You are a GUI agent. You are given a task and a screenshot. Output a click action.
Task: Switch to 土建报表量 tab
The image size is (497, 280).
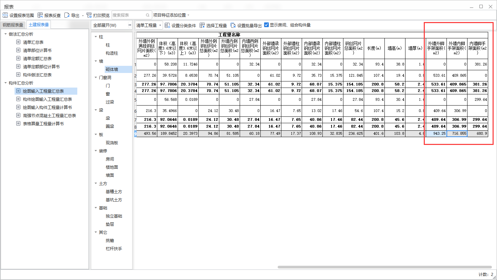39,25
